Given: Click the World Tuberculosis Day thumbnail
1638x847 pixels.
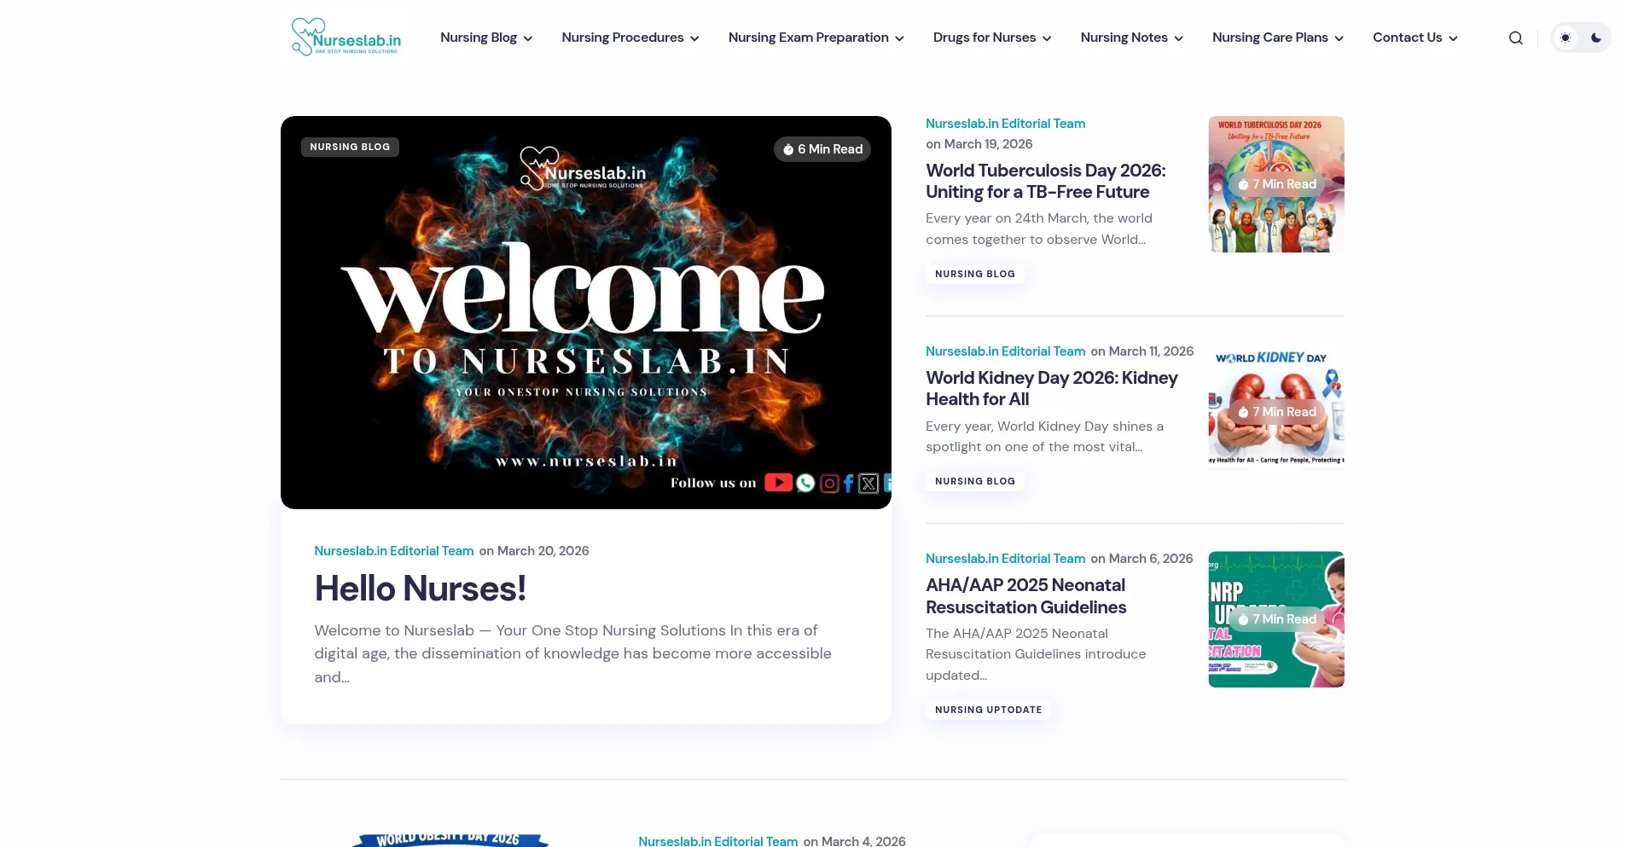Looking at the screenshot, I should pos(1276,184).
